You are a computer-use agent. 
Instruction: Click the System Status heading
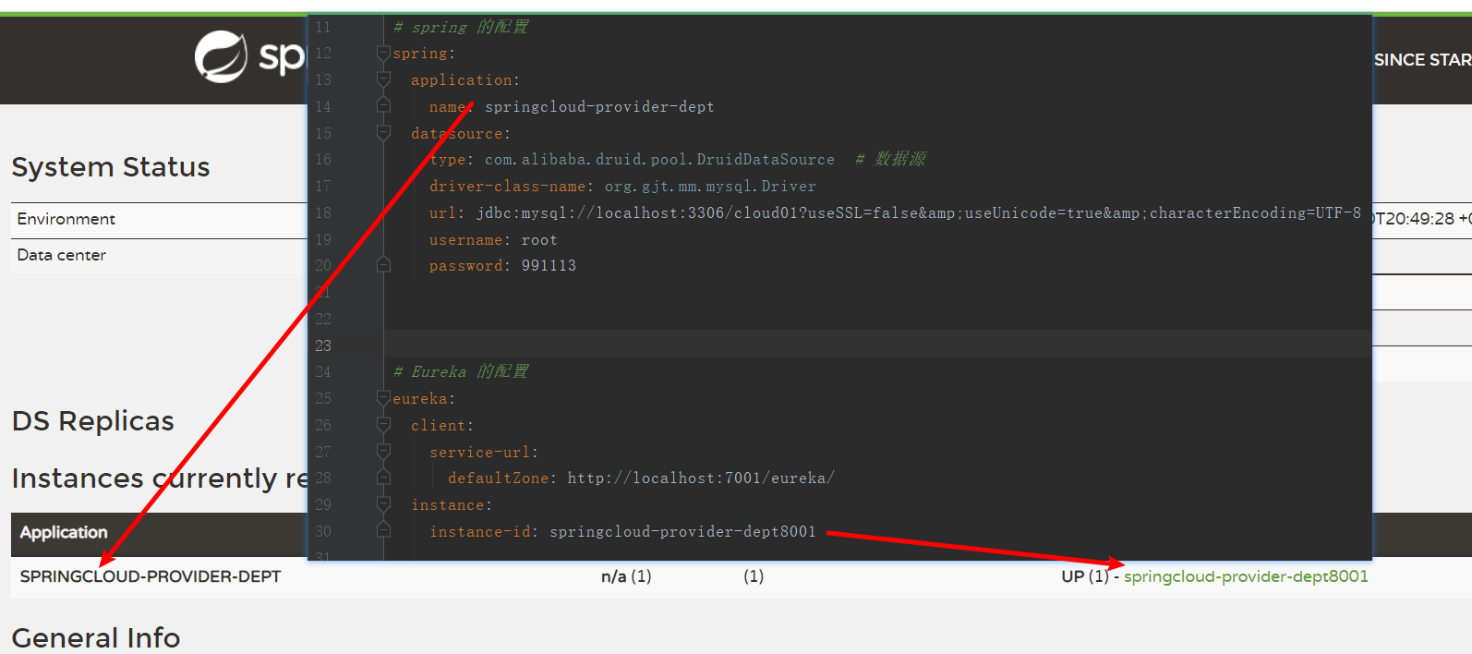point(111,167)
